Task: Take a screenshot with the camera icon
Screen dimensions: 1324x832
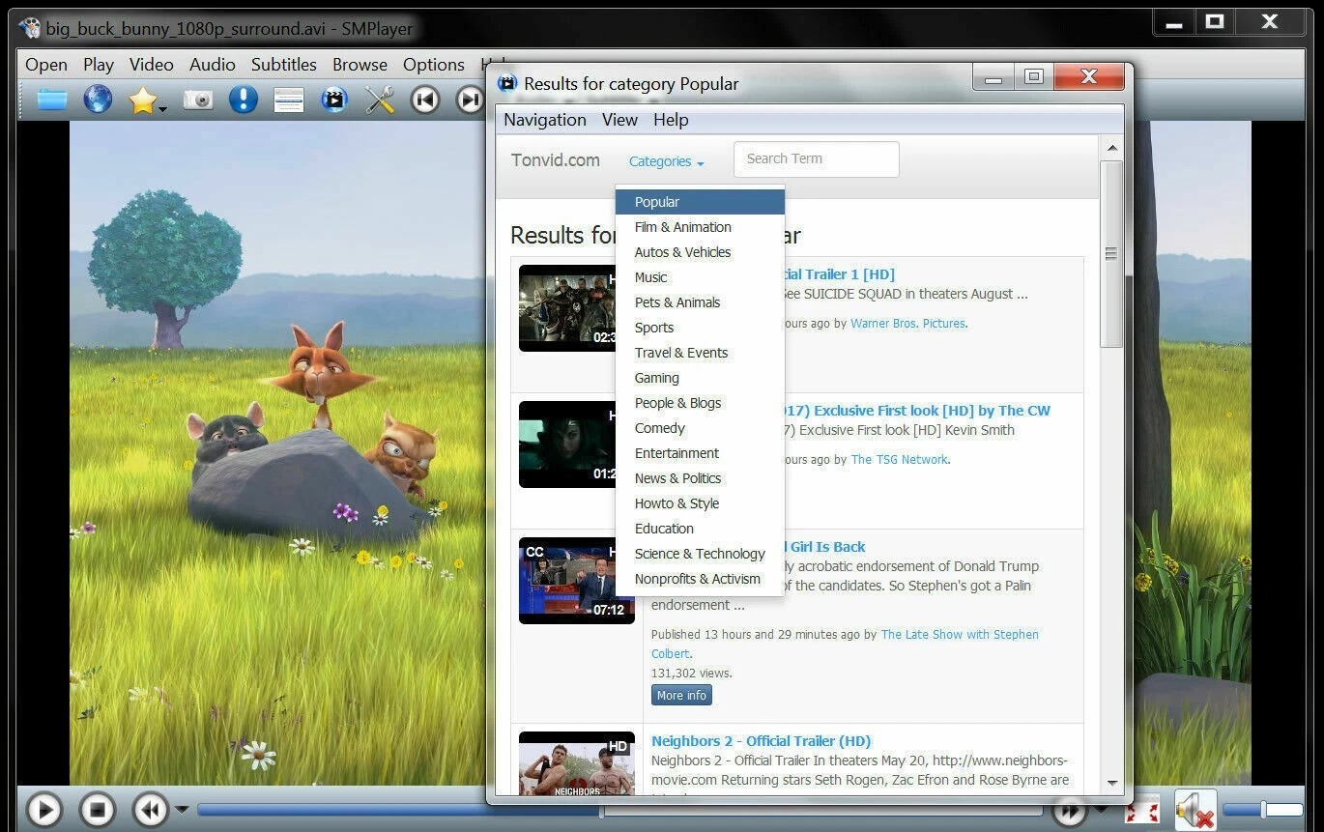Action: [x=198, y=100]
